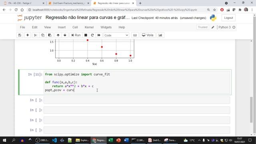Move selected cell up with the arrow
This screenshot has height=144, width=256.
tap(58, 35)
